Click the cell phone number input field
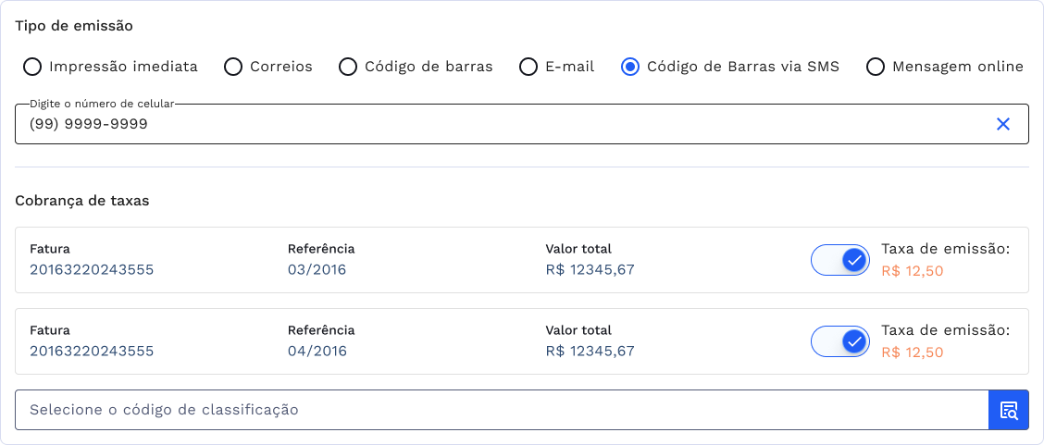Viewport: 1044px width, 445px height. click(500, 124)
